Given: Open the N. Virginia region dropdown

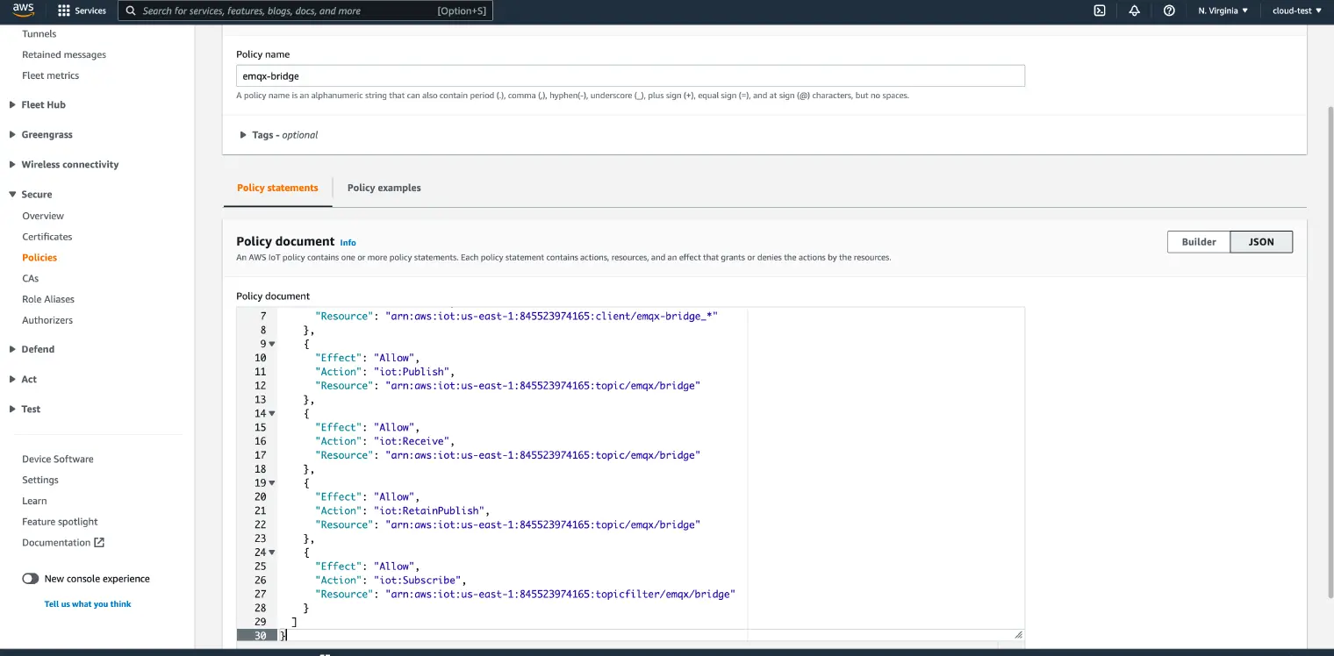Looking at the screenshot, I should tap(1223, 11).
